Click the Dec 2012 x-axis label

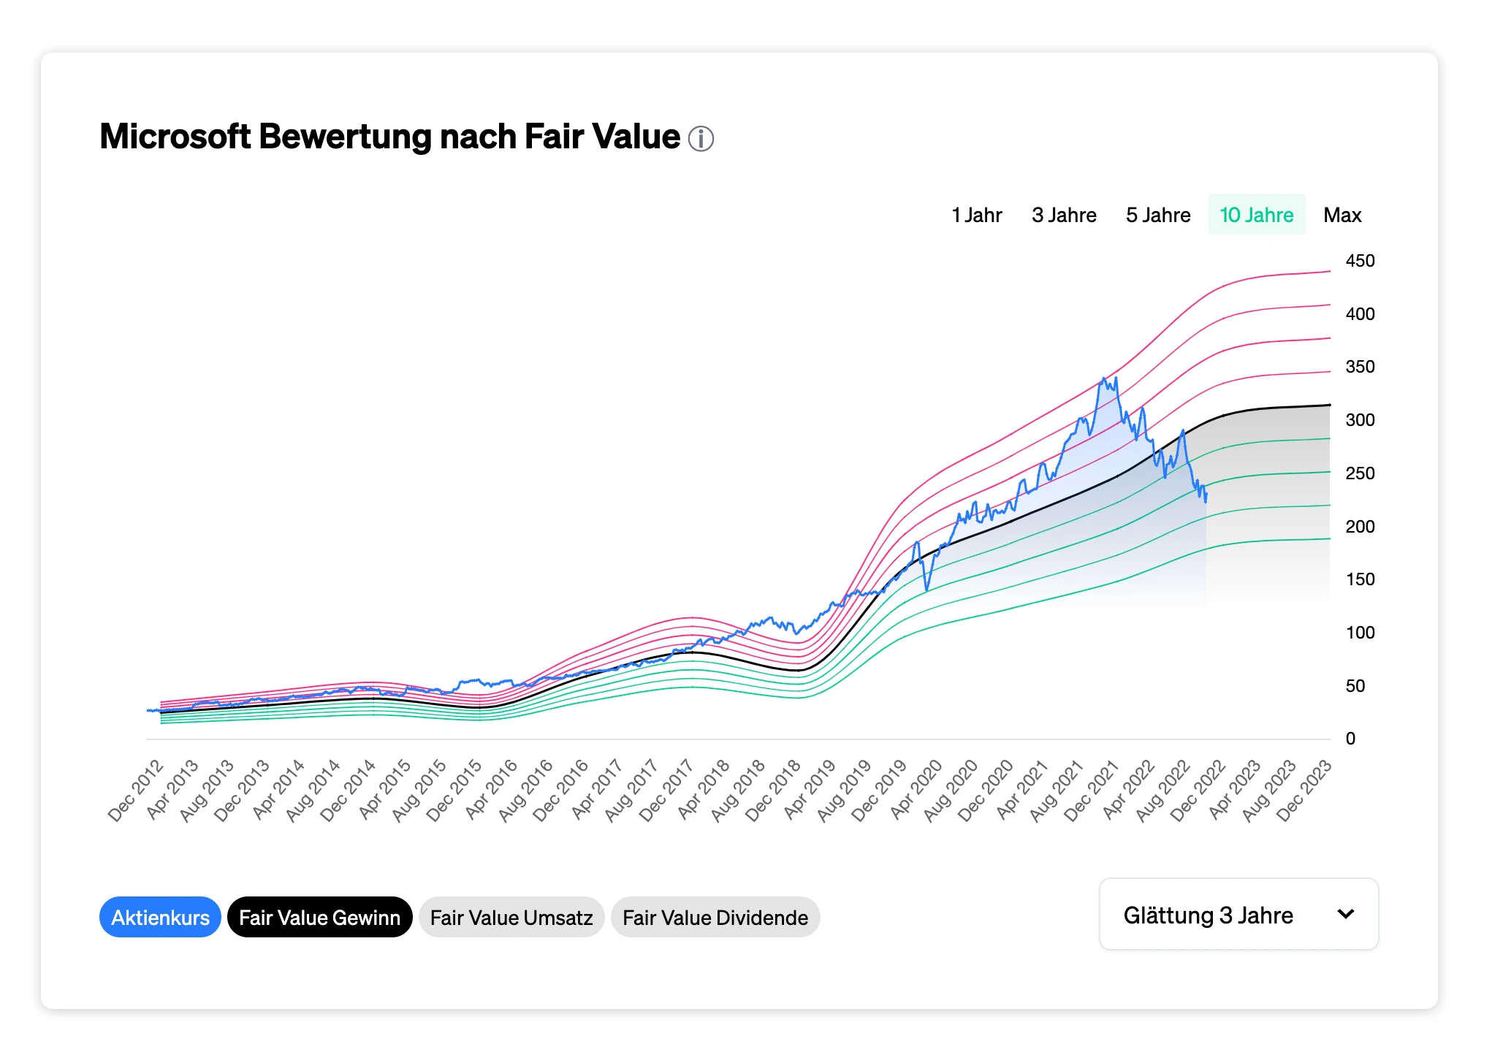[136, 792]
